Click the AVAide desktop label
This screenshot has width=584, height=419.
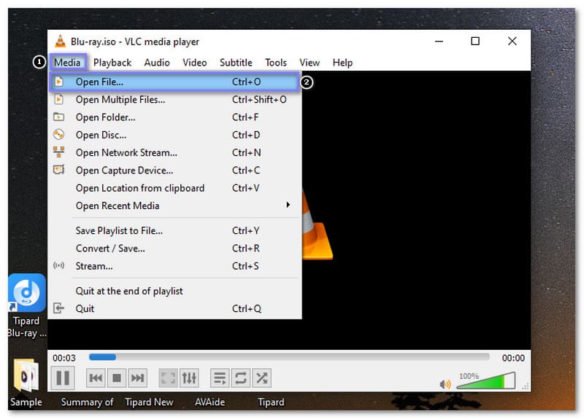click(x=210, y=402)
